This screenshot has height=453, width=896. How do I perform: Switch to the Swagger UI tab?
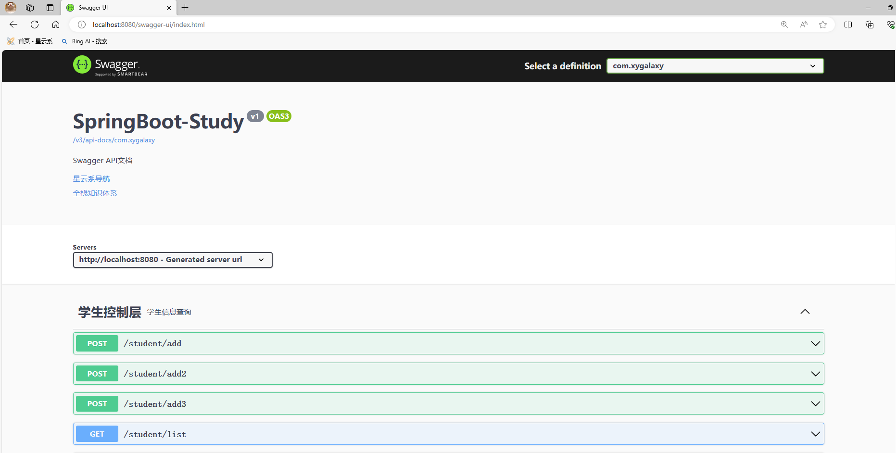[x=115, y=8]
